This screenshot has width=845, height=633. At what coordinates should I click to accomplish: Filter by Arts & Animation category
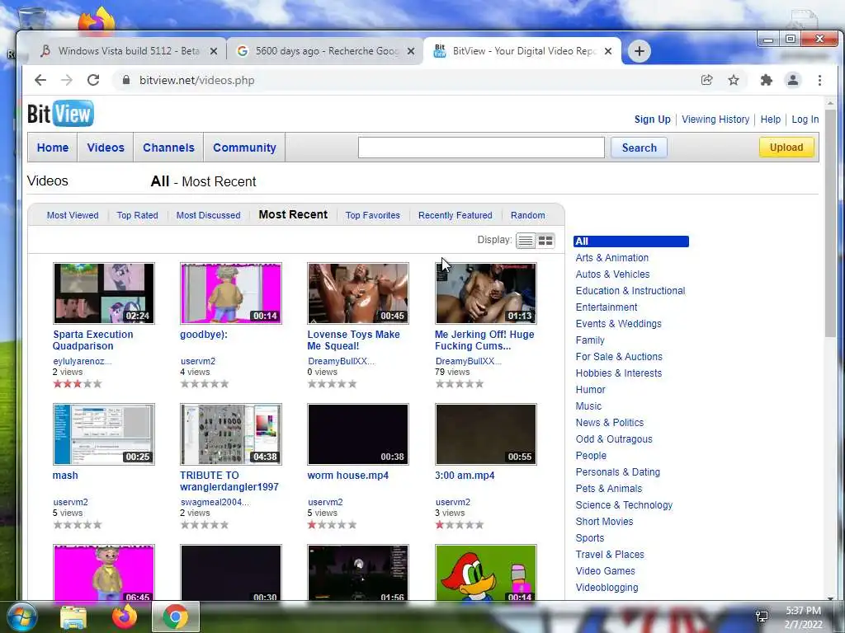pyautogui.click(x=611, y=258)
